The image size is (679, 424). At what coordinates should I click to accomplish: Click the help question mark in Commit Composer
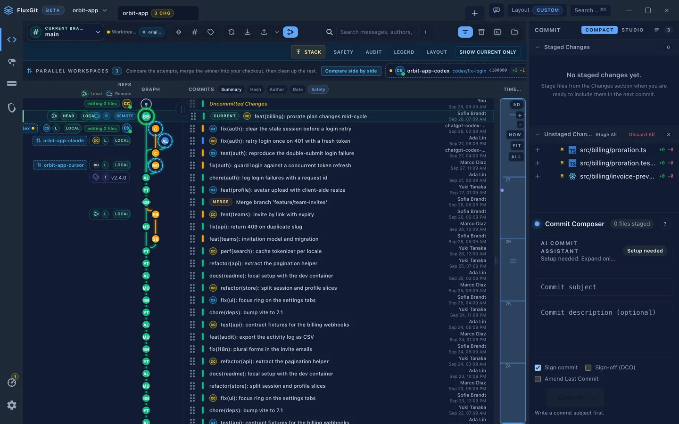[x=665, y=224]
